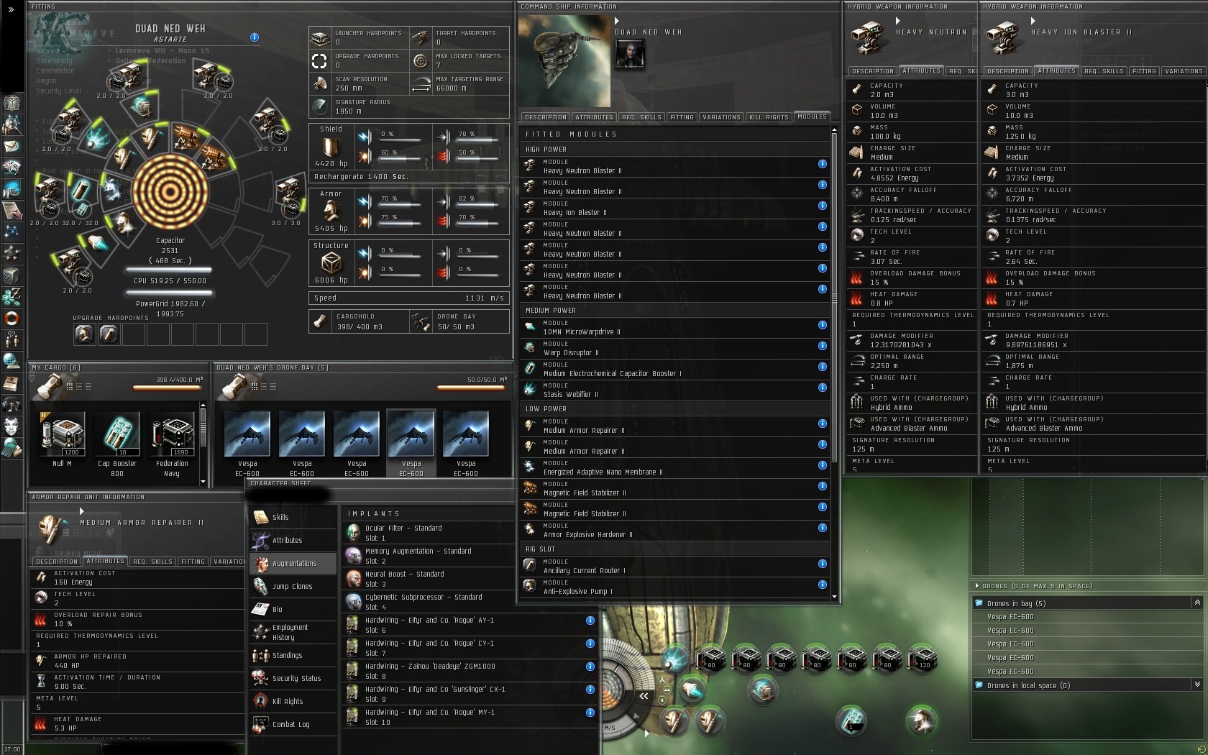1208x755 pixels.
Task: Click the Drone Bay icon in the Fitting window
Action: click(x=420, y=321)
